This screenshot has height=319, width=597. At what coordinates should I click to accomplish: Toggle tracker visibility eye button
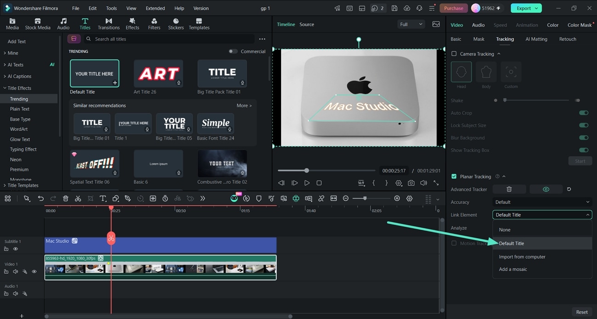(x=546, y=189)
